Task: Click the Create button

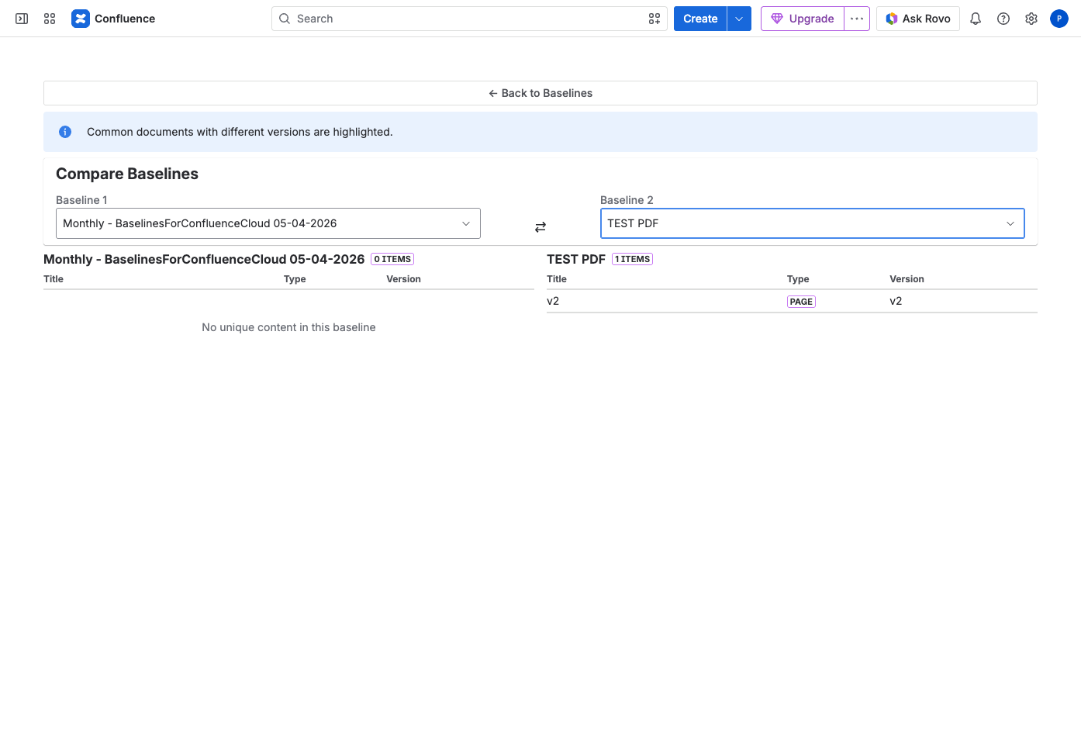Action: tap(700, 19)
